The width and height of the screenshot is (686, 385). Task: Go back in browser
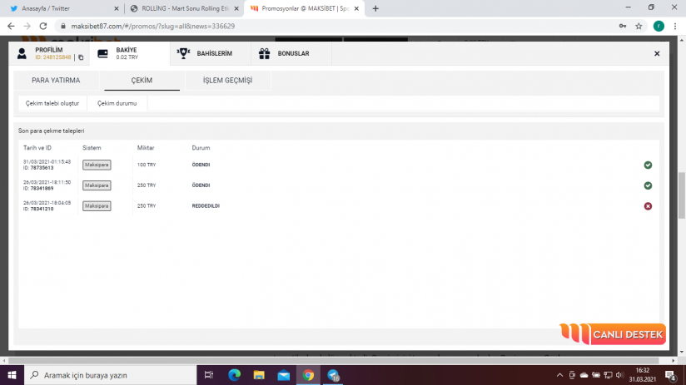[x=11, y=27]
